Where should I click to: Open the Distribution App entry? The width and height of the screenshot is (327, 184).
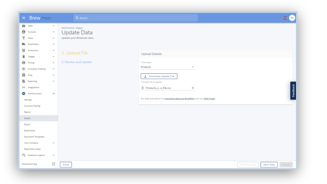[x=38, y=164]
